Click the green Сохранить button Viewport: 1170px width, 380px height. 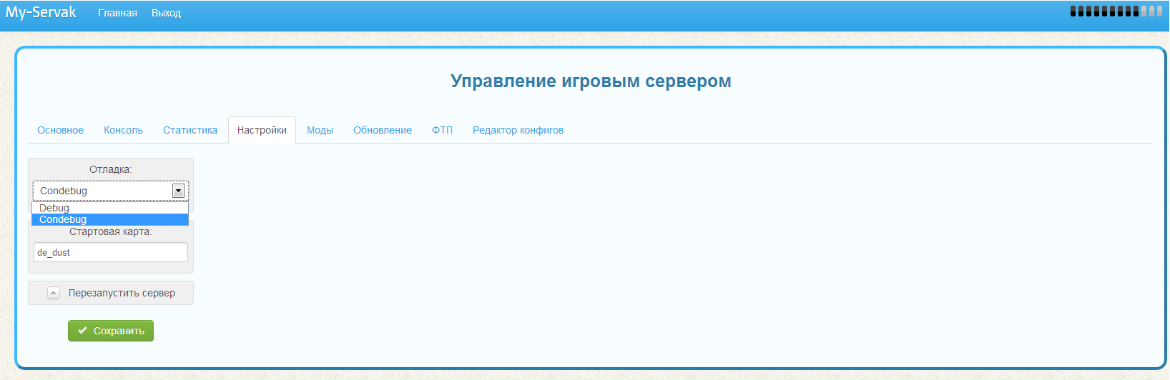pyautogui.click(x=111, y=331)
